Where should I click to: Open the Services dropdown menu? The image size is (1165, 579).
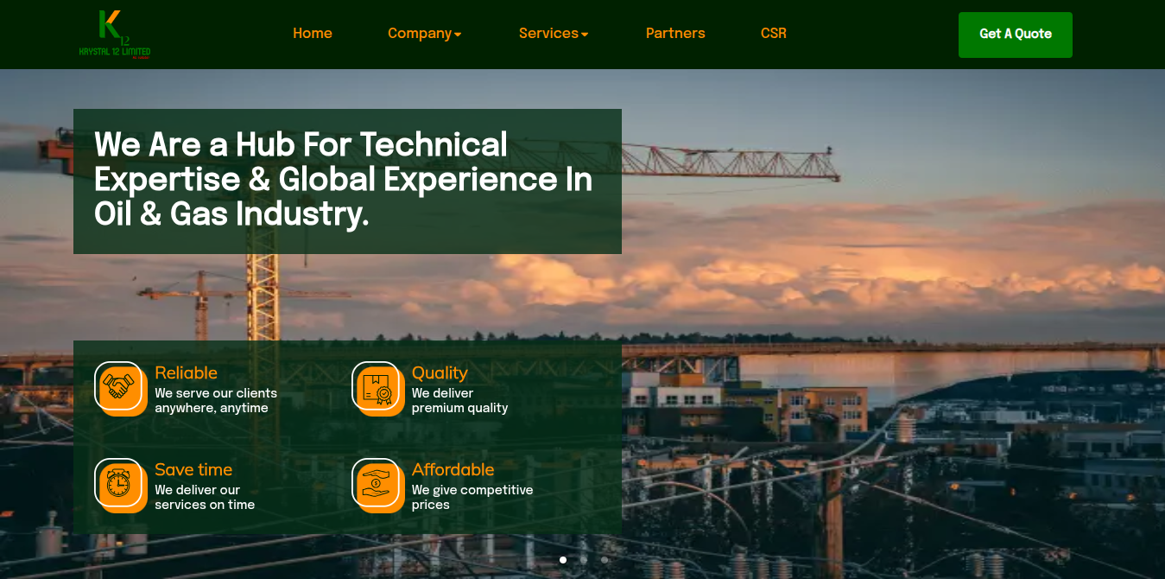[x=554, y=34]
